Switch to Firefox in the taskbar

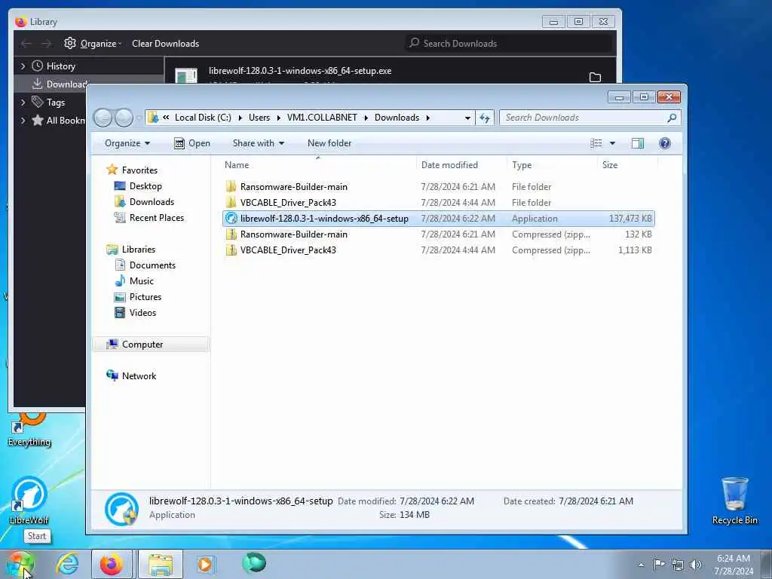(x=112, y=564)
